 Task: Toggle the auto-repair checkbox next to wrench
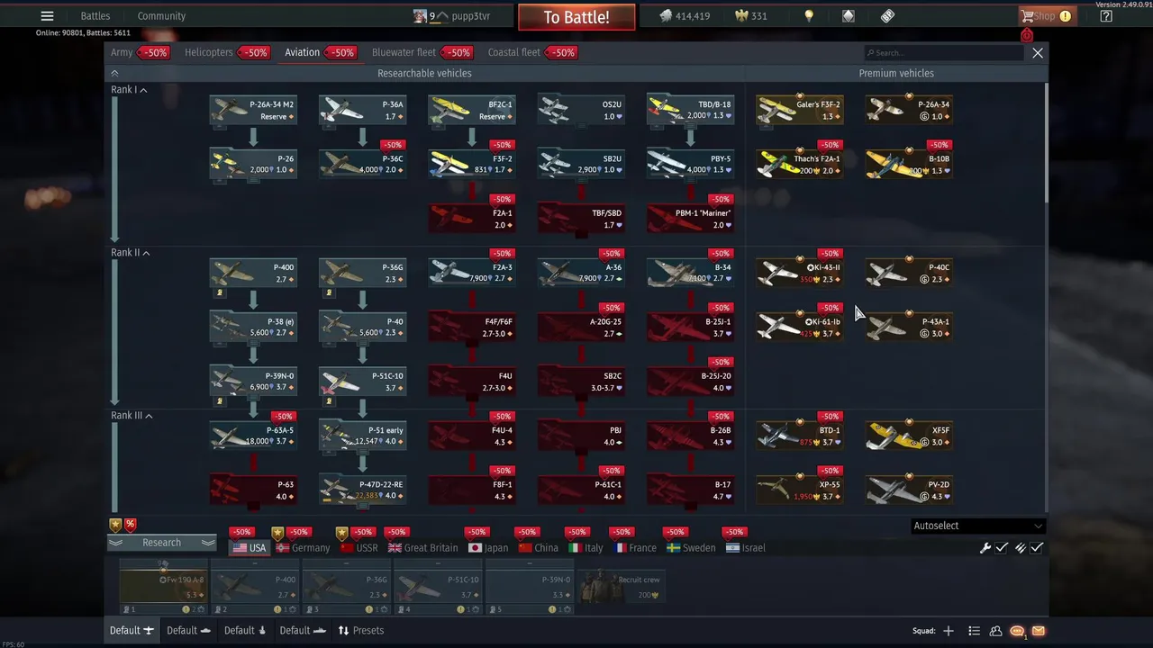(1002, 547)
